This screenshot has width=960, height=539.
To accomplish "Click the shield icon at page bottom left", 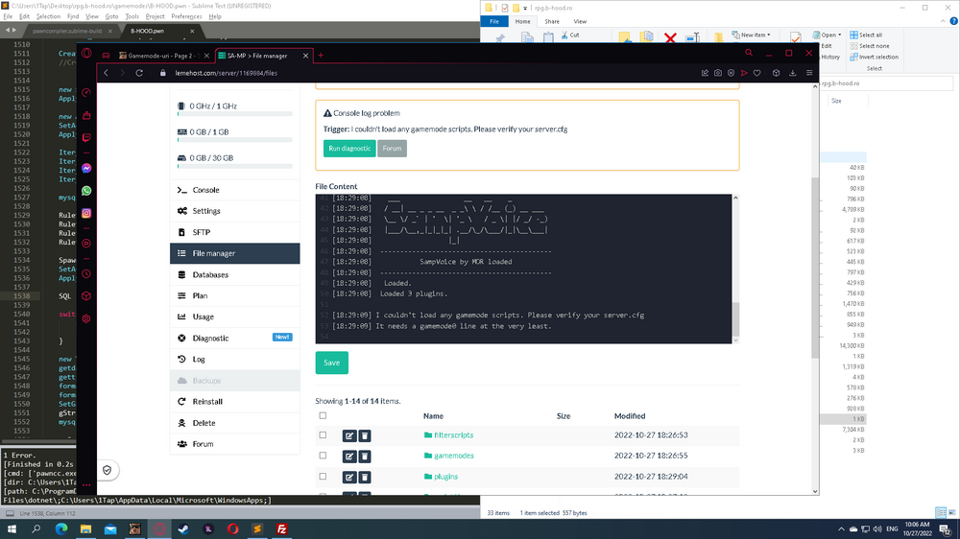I will coord(108,471).
